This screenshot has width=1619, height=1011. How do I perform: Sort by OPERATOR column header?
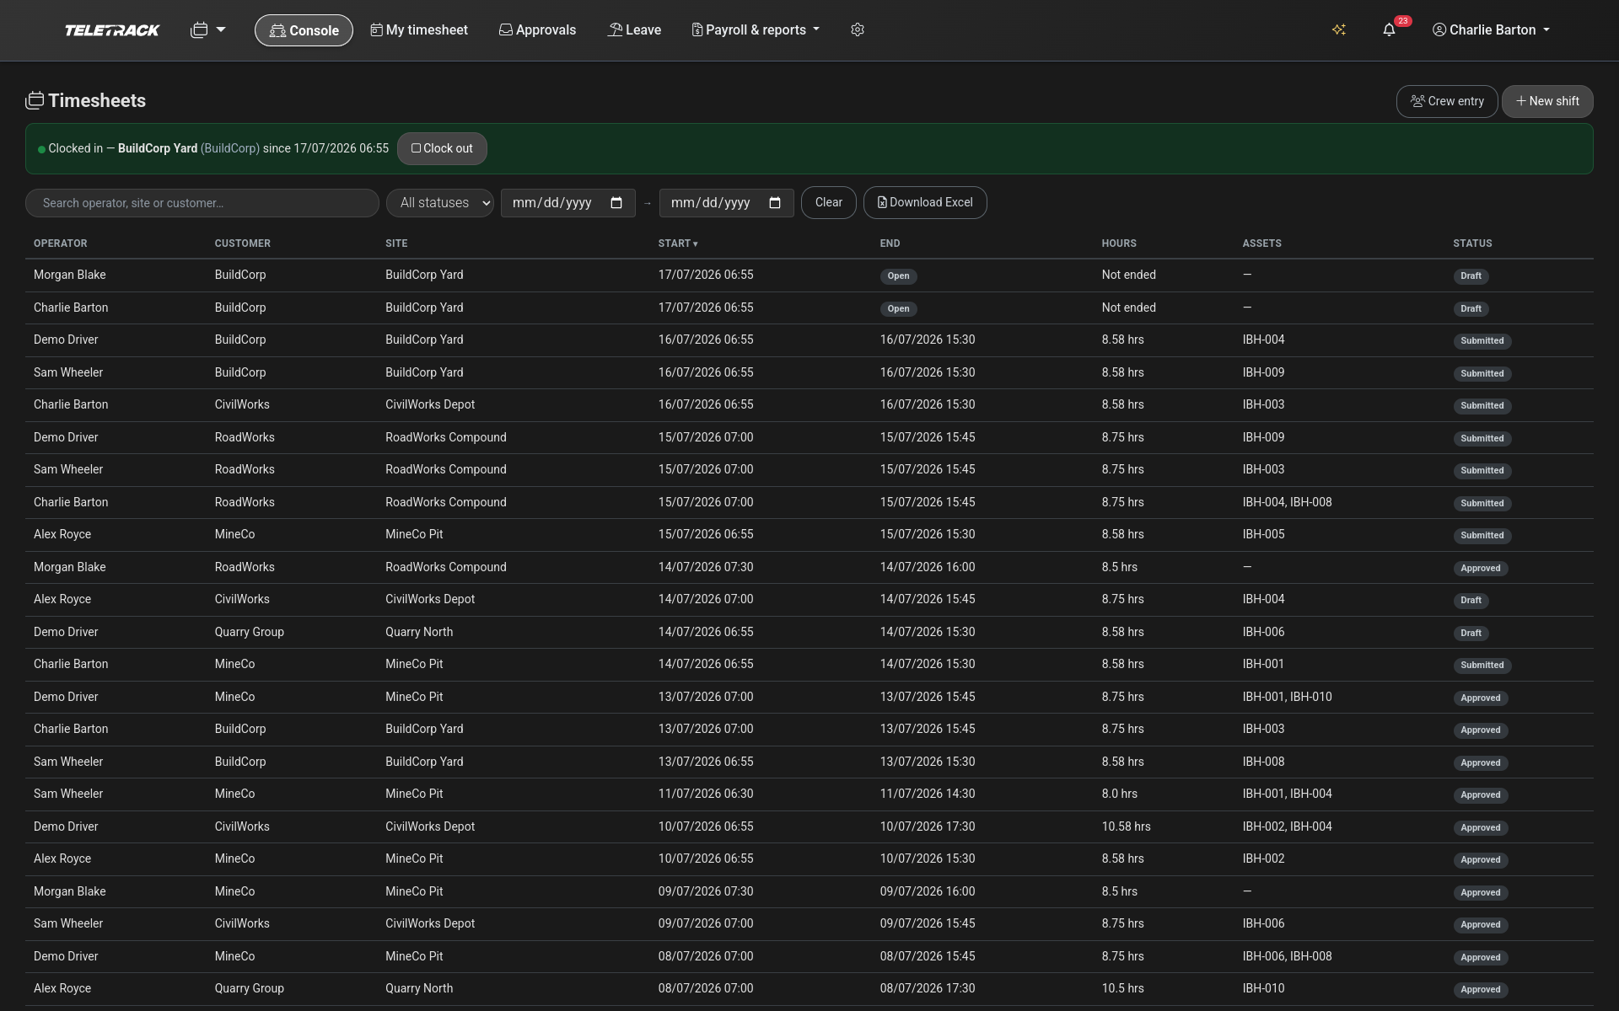(61, 243)
